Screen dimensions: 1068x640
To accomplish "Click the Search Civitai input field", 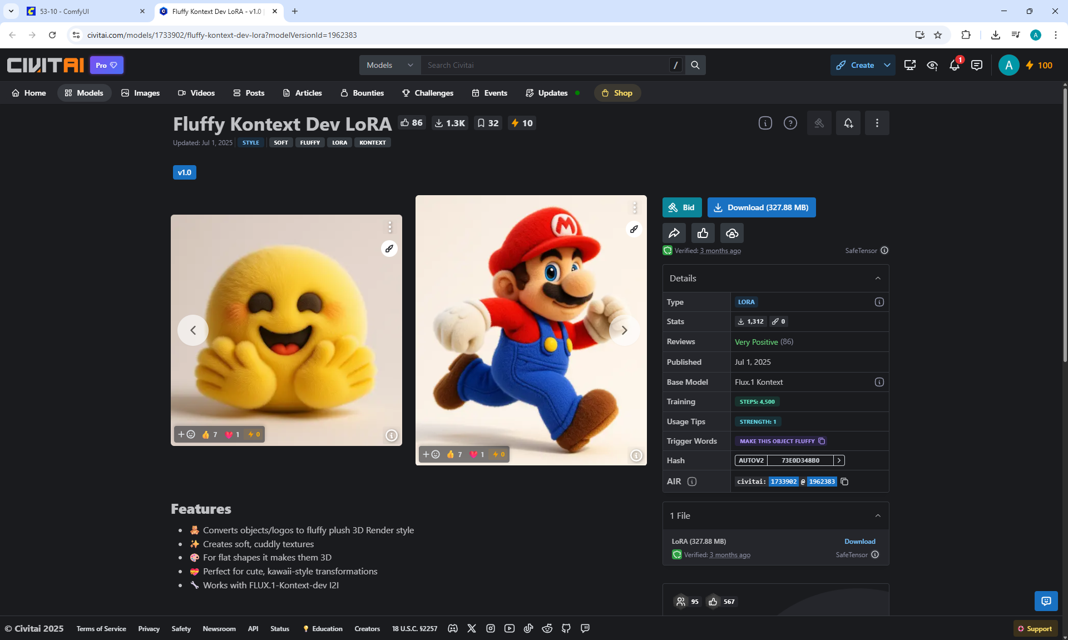I will click(545, 65).
